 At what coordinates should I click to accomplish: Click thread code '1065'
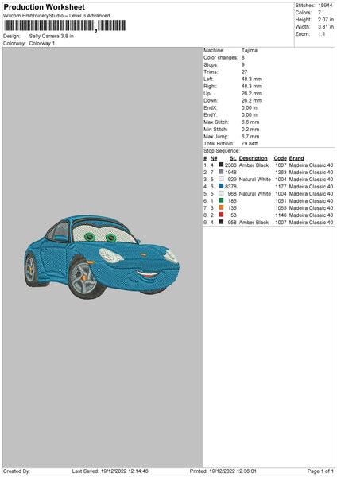[281, 207]
